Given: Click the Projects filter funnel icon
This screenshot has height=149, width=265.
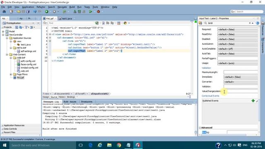Looking at the screenshot, I should [x=26, y=27].
